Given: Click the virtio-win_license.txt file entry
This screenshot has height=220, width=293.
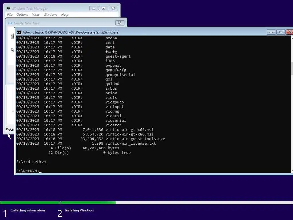Looking at the screenshot, I should click(x=130, y=143).
